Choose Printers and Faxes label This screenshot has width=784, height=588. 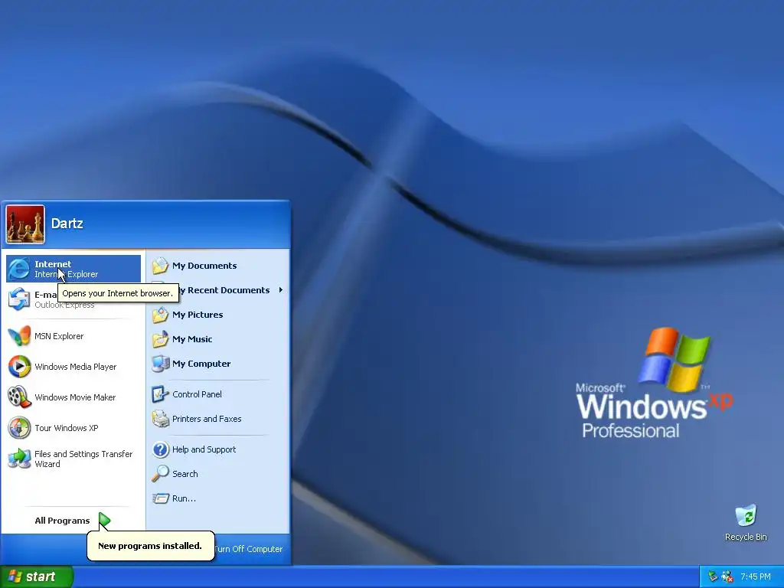(207, 419)
